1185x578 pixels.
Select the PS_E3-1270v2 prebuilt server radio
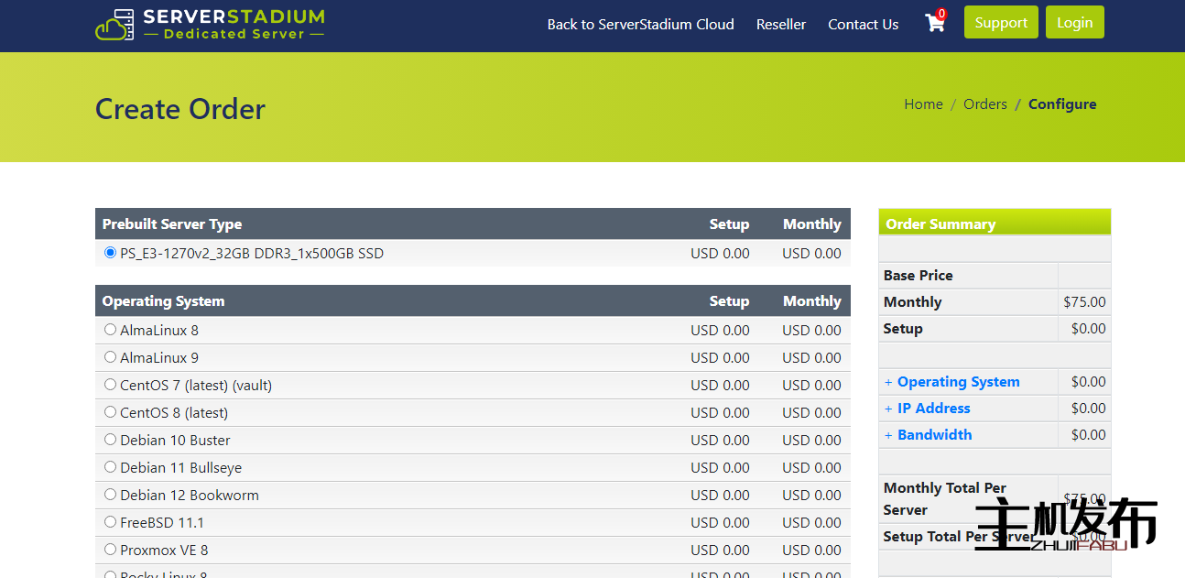pyautogui.click(x=111, y=253)
